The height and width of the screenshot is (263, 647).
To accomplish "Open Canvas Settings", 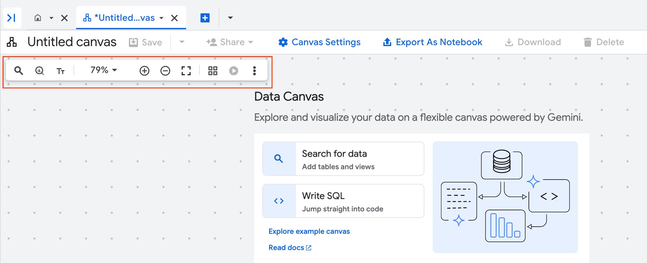I will point(320,42).
